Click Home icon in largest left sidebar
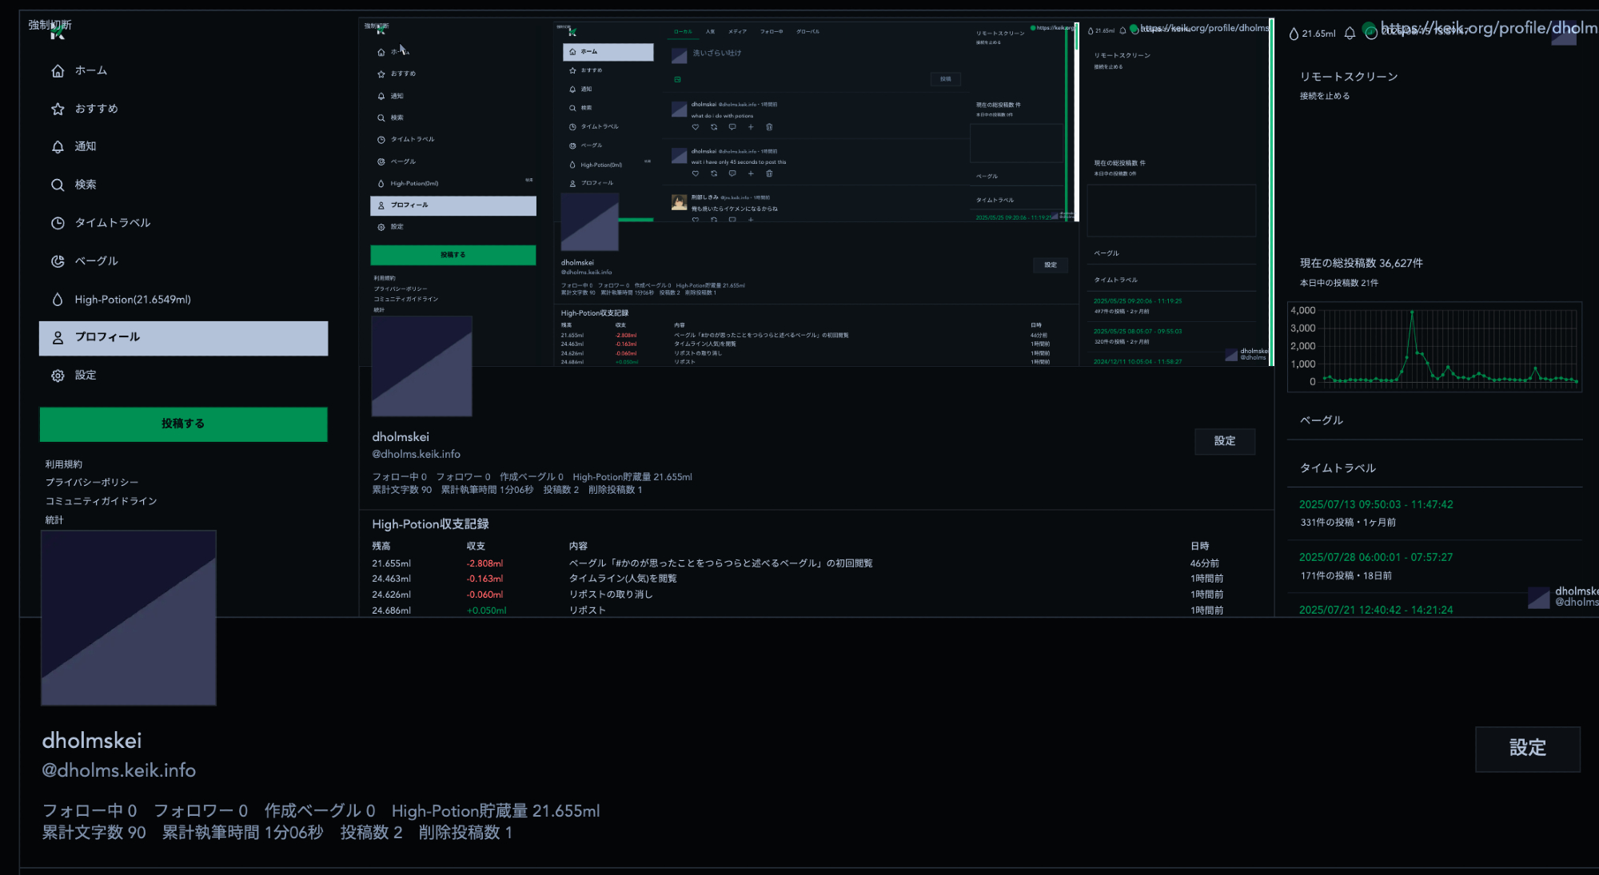 [x=58, y=71]
